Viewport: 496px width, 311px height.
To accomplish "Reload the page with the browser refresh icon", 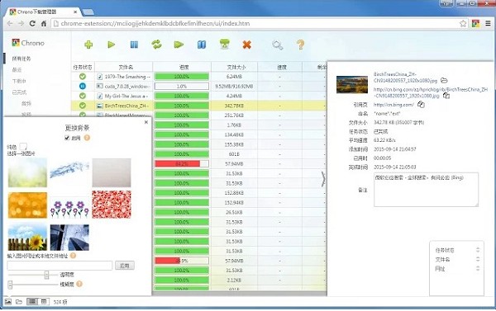I will coord(32,23).
